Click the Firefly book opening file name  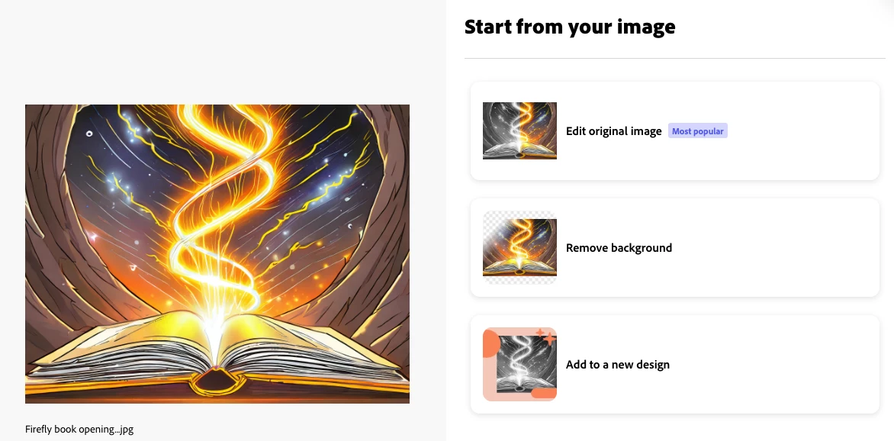79,429
